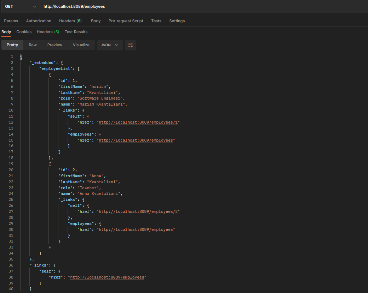Click the request URL input field
The width and height of the screenshot is (368, 293).
[x=204, y=7]
